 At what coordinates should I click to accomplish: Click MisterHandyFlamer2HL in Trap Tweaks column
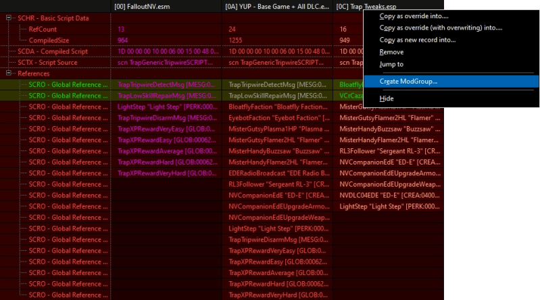pos(389,140)
